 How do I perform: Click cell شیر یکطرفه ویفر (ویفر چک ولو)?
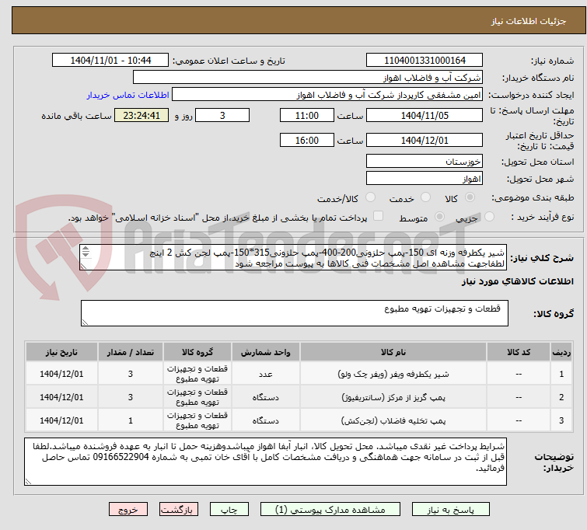pos(393,374)
